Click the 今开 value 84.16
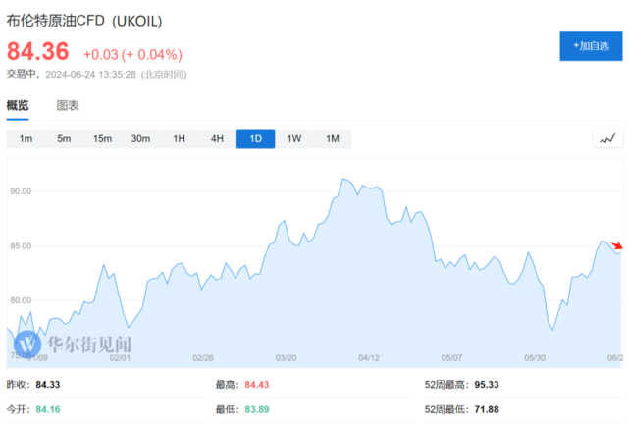This screenshot has height=430, width=628. [x=48, y=409]
